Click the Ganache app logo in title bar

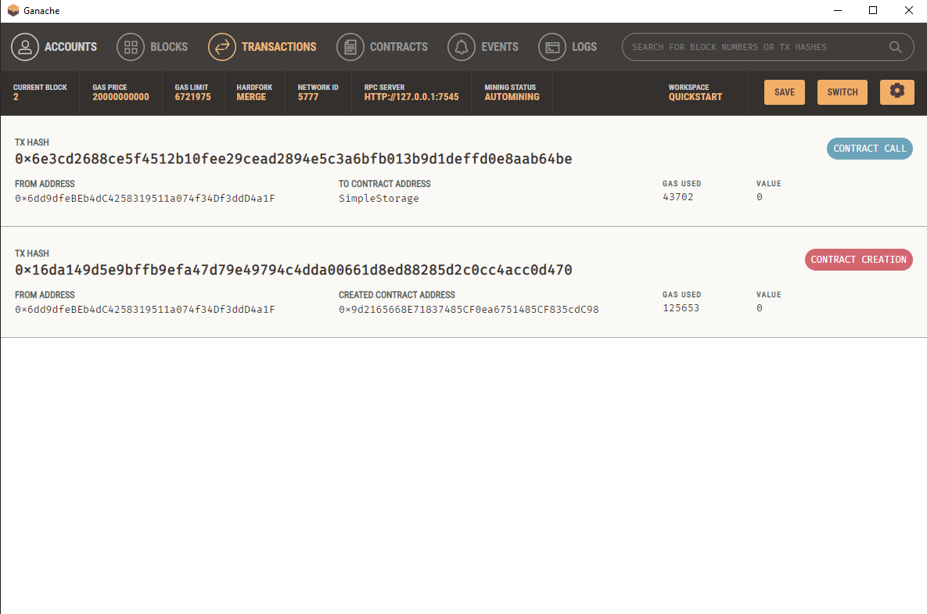pyautogui.click(x=13, y=11)
